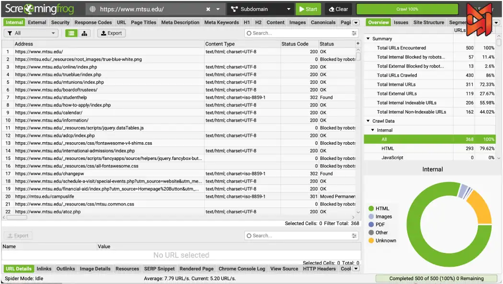Click the globe icon in URL bar
503x284 pixels.
coord(93,9)
